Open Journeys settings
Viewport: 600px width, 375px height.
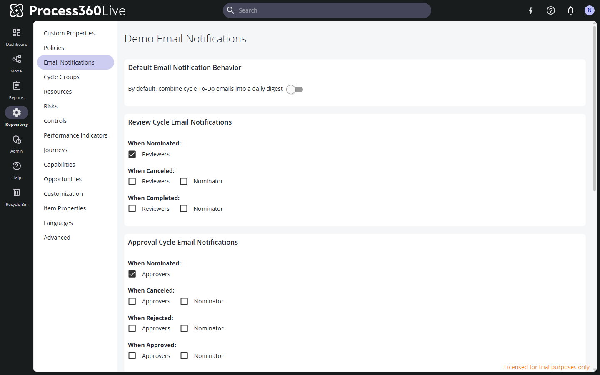[75, 150]
